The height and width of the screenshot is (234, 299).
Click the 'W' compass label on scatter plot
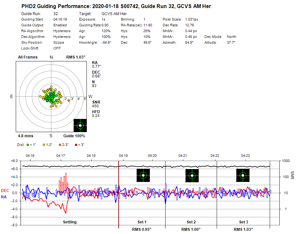coord(90,96)
